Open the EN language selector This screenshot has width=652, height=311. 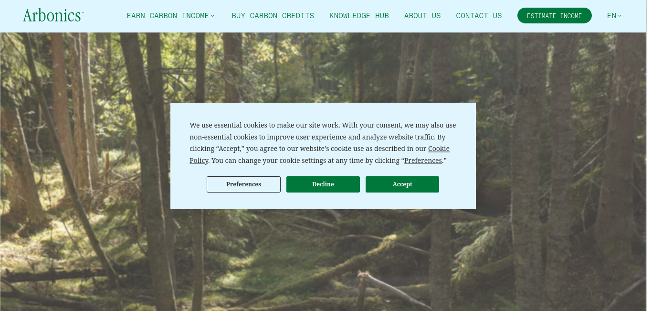point(614,16)
